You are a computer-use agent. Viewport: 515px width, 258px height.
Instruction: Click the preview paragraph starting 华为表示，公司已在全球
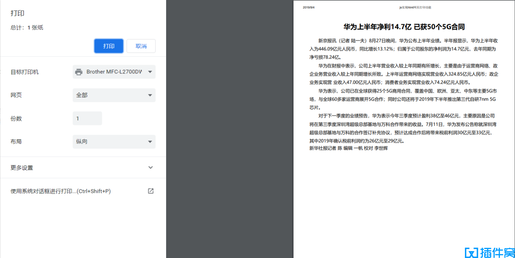404,99
